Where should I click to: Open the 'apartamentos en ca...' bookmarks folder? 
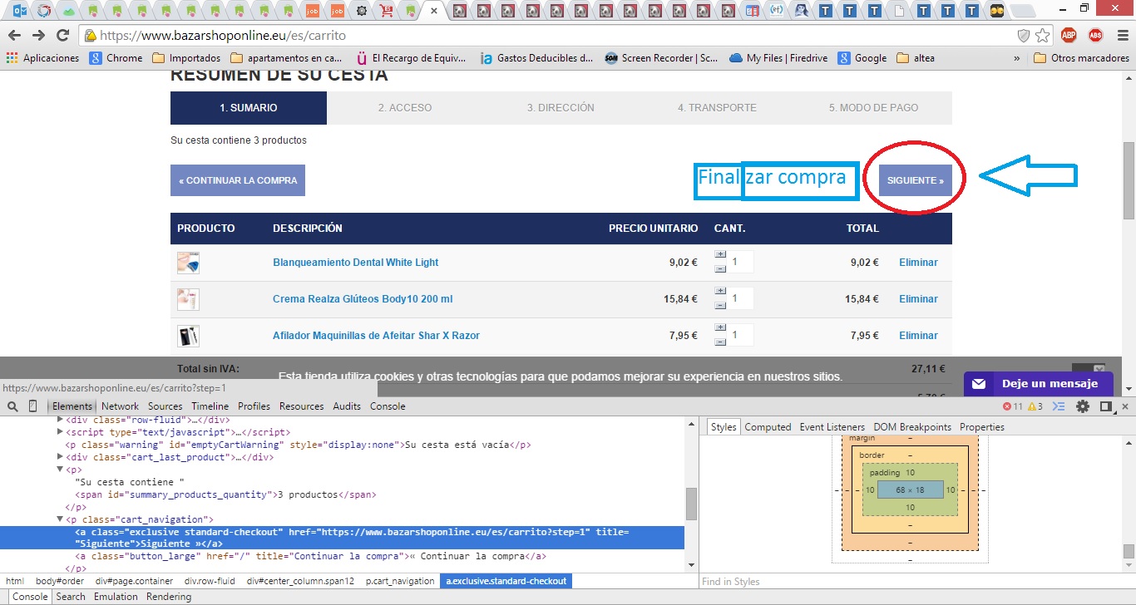point(286,58)
